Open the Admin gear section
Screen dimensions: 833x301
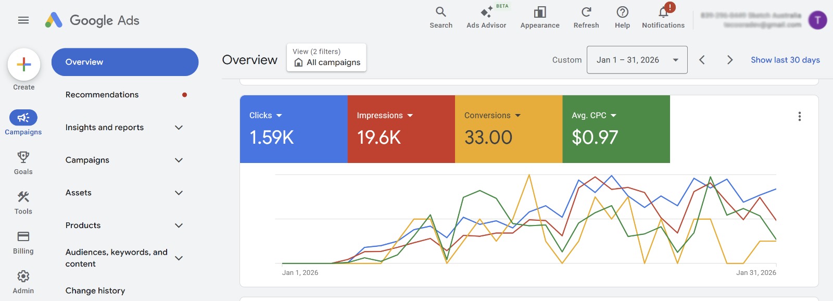pos(23,277)
